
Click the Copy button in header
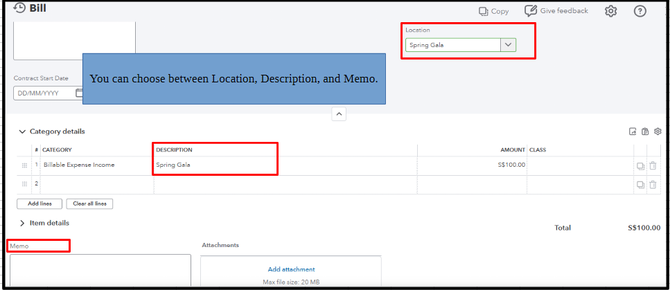[x=493, y=11]
